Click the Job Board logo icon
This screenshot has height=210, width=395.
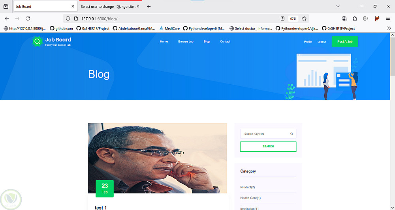click(37, 41)
